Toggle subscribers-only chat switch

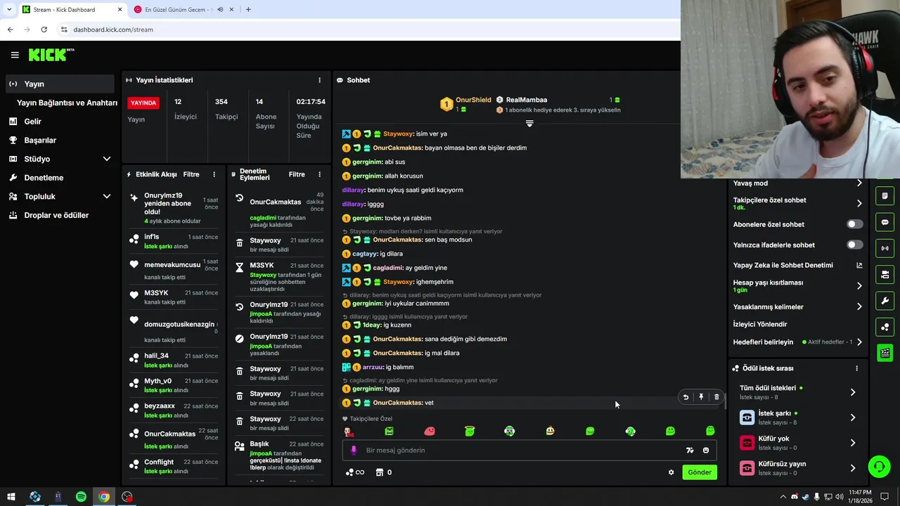click(854, 224)
